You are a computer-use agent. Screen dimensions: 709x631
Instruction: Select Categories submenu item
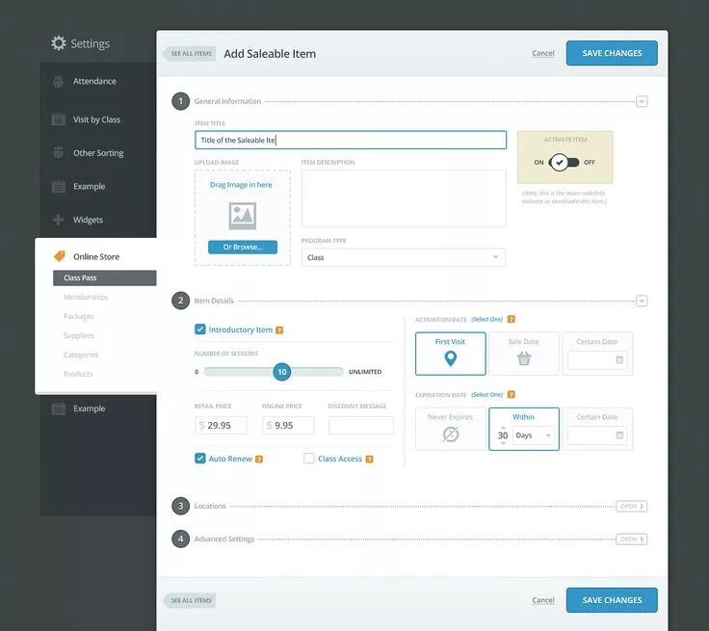[x=81, y=355]
